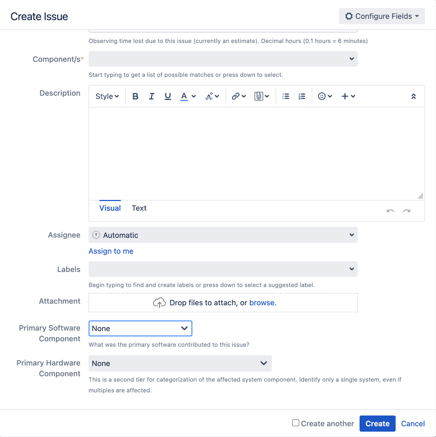Apply bold formatting in the description toolbar
The height and width of the screenshot is (437, 436).
pos(135,96)
